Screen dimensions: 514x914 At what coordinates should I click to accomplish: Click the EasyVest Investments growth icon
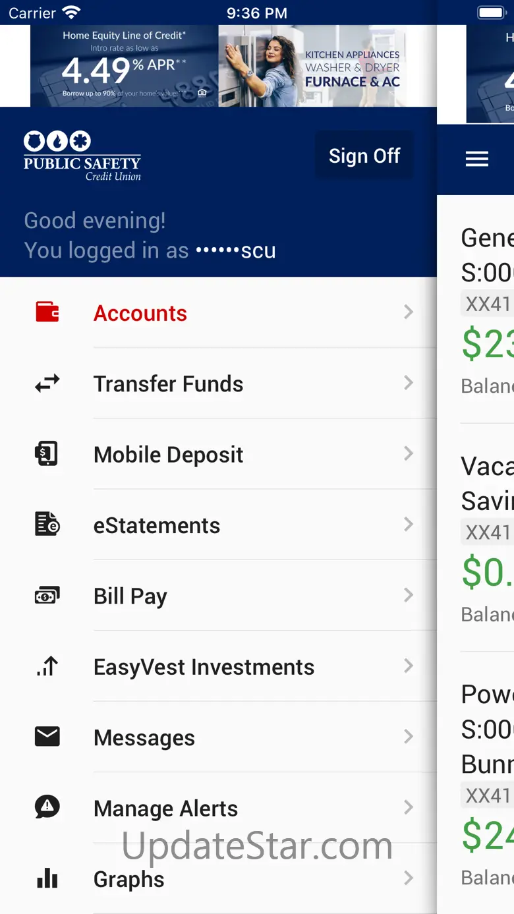coord(47,666)
